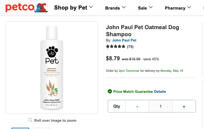Decrease quantity with the minus button
204x129 pixels.
137,106
